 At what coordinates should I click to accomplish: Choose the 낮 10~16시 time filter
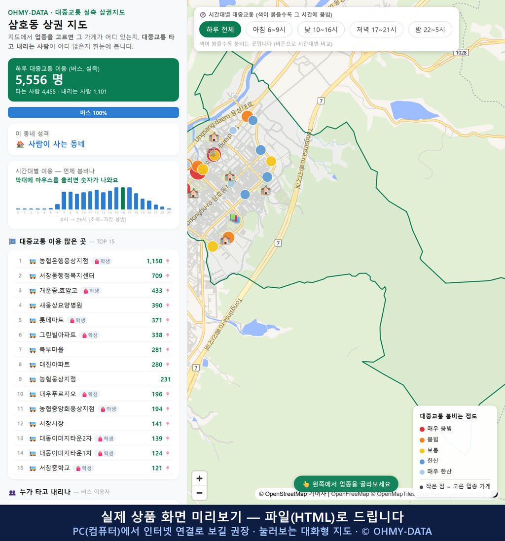pos(321,30)
